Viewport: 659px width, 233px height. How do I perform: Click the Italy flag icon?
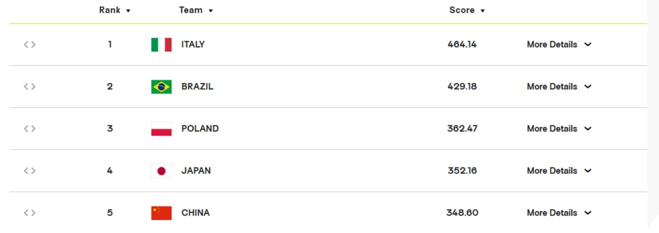(x=162, y=44)
